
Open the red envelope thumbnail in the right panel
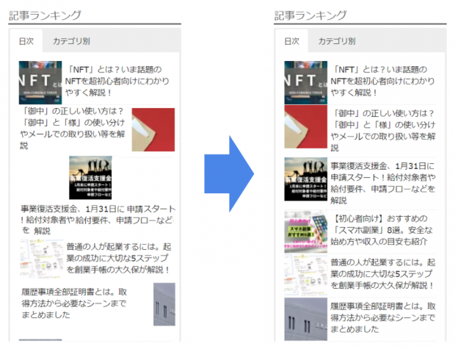pos(305,127)
